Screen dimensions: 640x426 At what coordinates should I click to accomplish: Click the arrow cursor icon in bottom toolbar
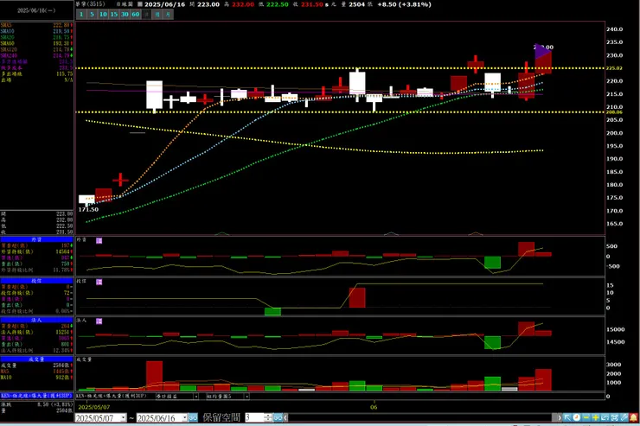click(567, 417)
